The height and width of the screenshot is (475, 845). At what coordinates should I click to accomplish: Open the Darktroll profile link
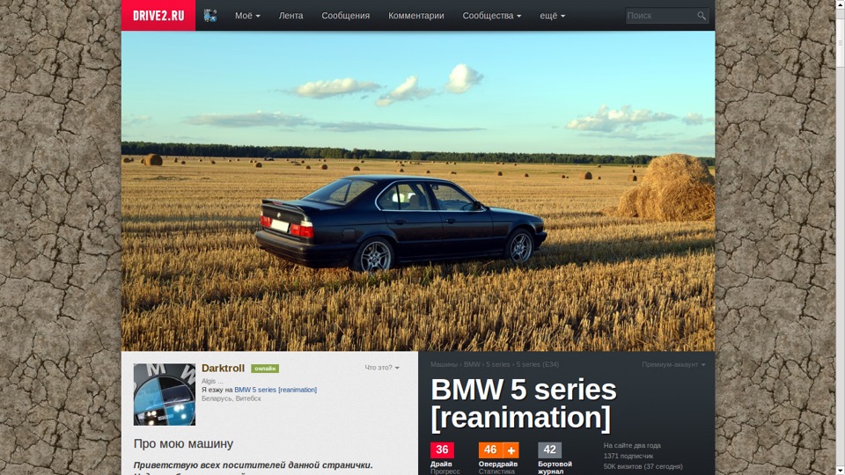coord(223,369)
